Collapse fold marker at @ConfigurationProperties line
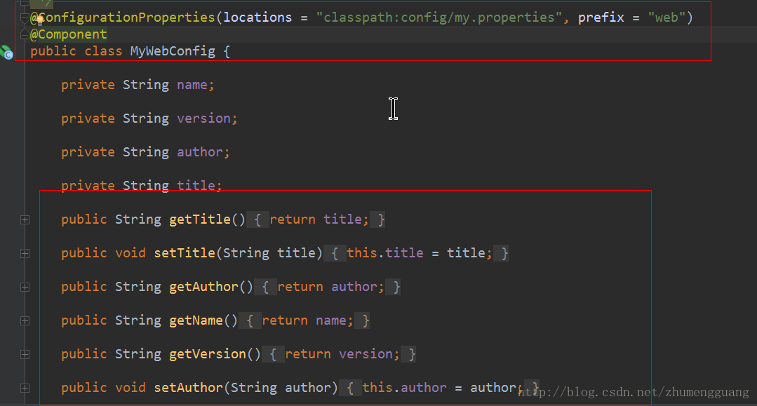This screenshot has height=406, width=757. [24, 18]
